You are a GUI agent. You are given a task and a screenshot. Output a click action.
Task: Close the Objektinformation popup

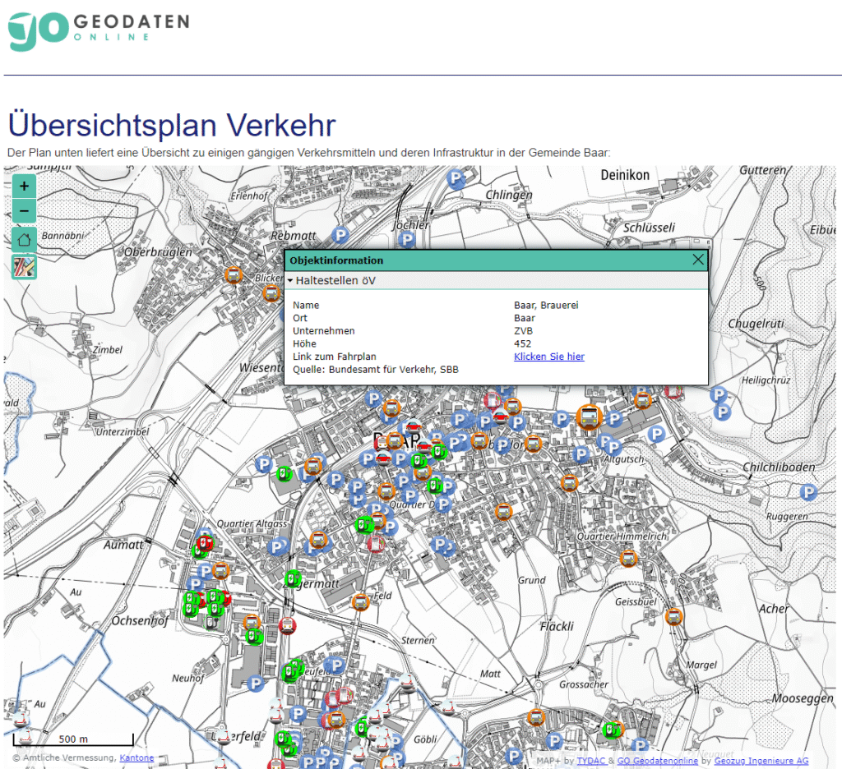[x=698, y=260]
